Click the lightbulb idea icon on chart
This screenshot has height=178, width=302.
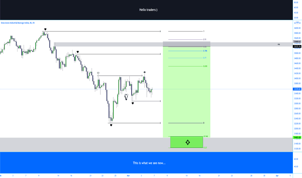tap(126, 97)
